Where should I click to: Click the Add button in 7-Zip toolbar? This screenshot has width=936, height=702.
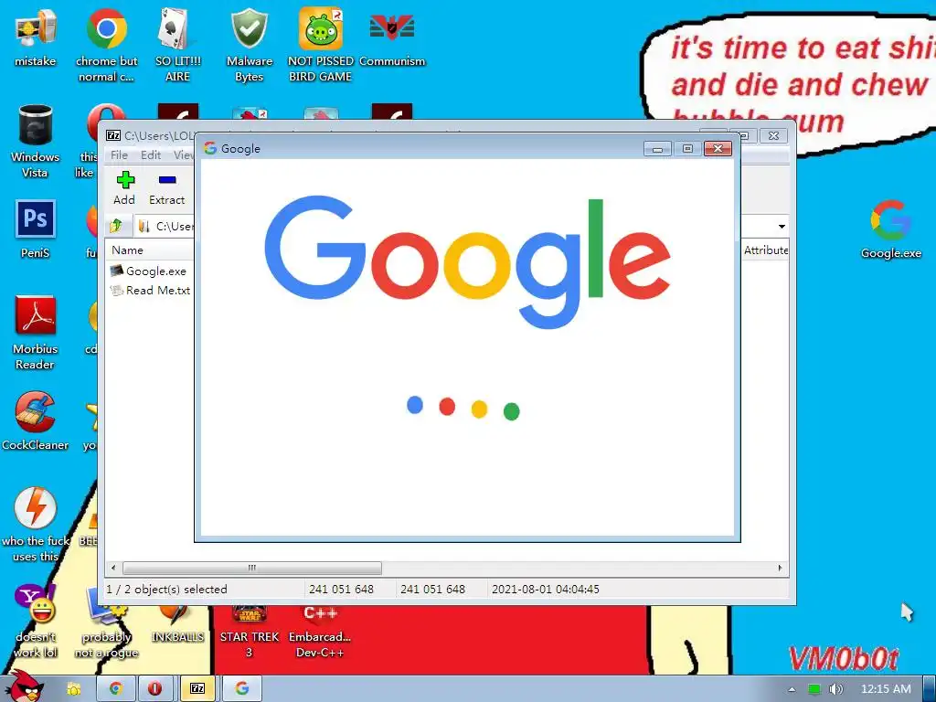[124, 188]
